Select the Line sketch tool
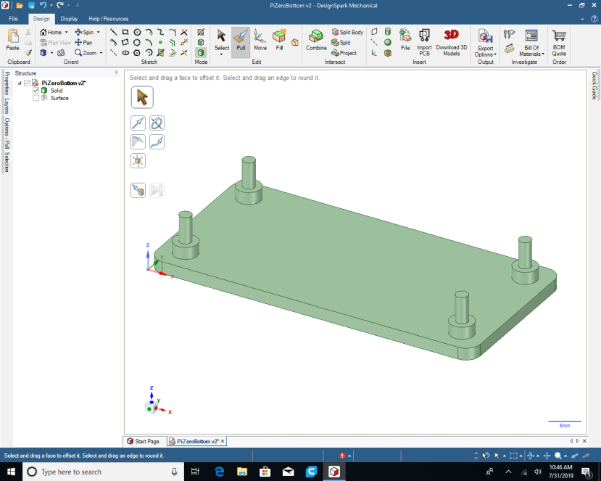601x481 pixels. click(113, 32)
